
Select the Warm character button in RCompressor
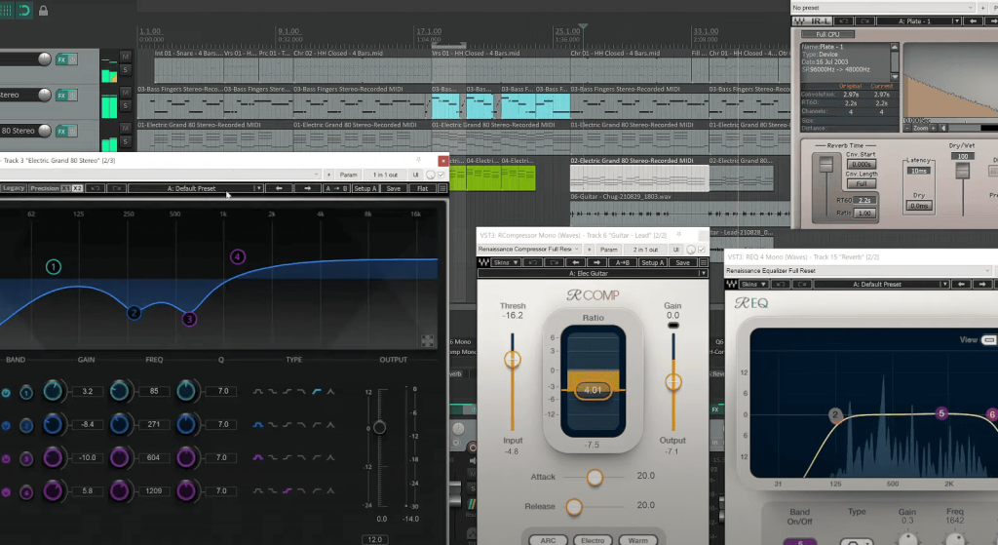(637, 540)
